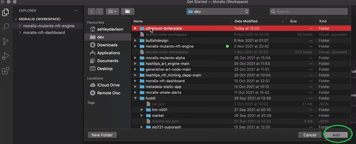This screenshot has height=144, width=356.
Task: Expand moralis-mutants-nft-engine in Explorer tree
Action: (20, 26)
